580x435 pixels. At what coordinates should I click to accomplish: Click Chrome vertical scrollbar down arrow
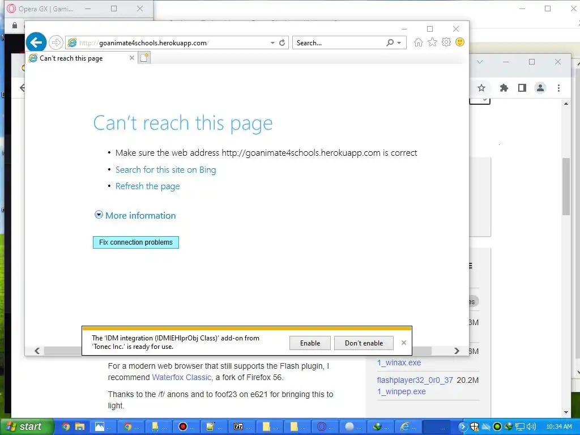tap(566, 412)
